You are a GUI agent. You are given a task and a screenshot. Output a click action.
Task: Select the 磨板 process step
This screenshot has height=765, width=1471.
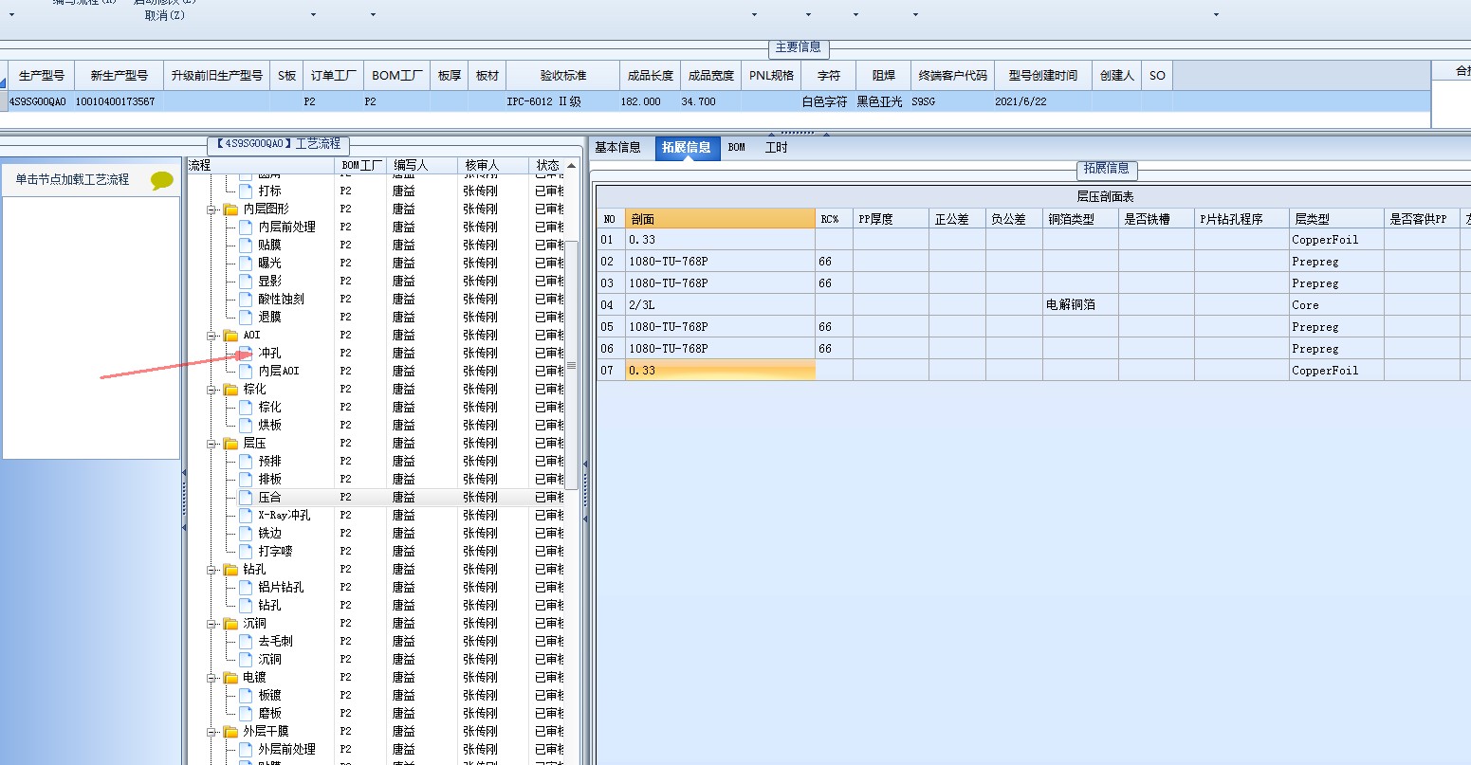coord(270,713)
